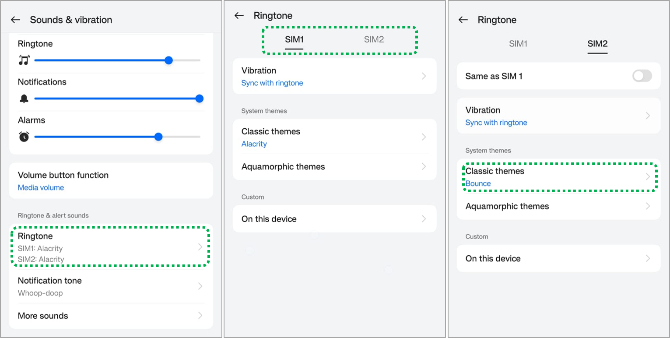
Task: Tap Sync with ringtone Vibration under SIM1
Action: pyautogui.click(x=334, y=76)
